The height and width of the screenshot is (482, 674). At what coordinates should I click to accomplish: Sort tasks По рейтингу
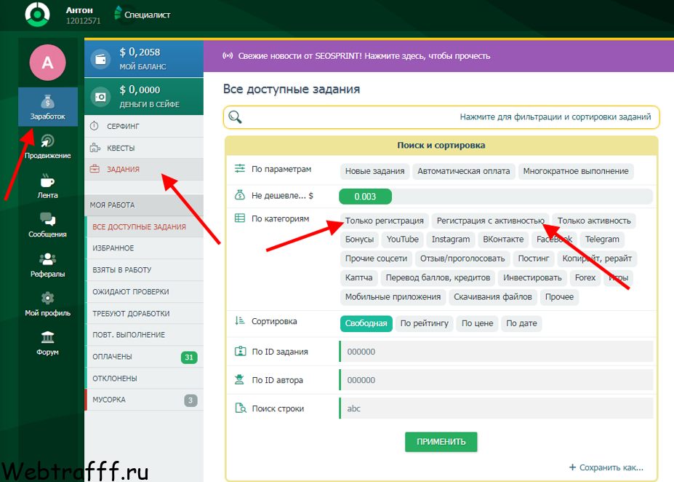click(425, 323)
